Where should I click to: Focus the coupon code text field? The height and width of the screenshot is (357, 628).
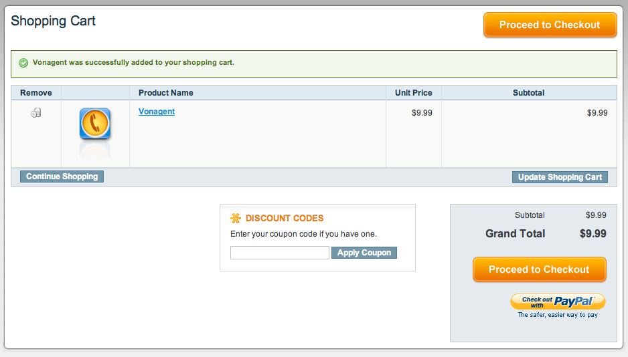click(280, 253)
